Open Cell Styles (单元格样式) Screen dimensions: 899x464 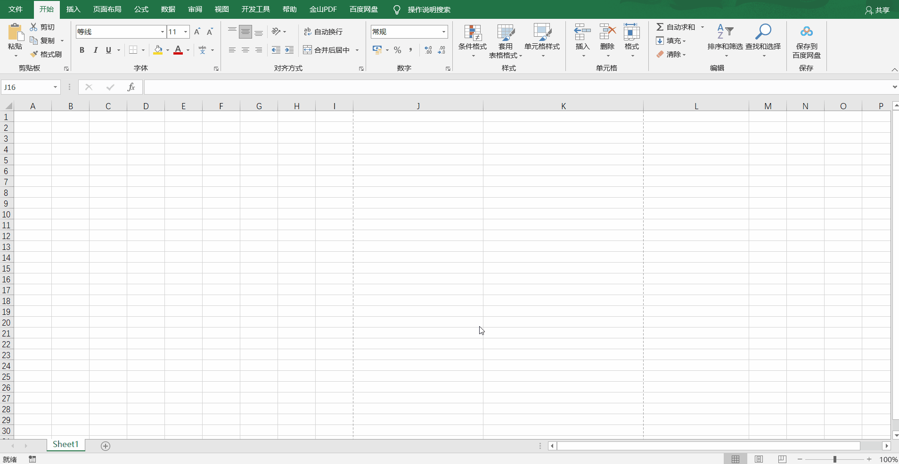pyautogui.click(x=542, y=40)
